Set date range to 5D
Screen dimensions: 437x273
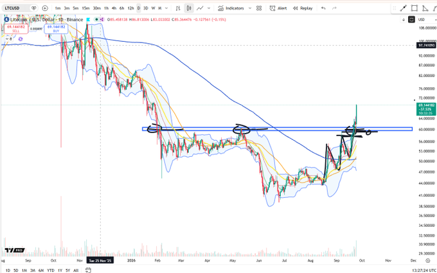pyautogui.click(x=16, y=270)
